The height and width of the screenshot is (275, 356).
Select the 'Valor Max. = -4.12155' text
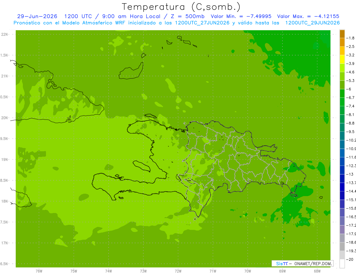[x=308, y=16]
